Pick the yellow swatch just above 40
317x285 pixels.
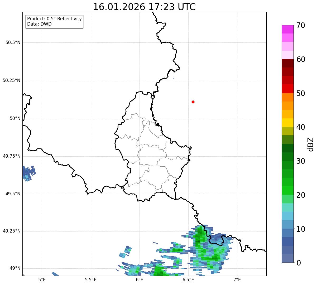(x=287, y=123)
